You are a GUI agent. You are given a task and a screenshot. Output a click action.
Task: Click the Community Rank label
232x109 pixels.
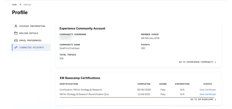[70, 45]
